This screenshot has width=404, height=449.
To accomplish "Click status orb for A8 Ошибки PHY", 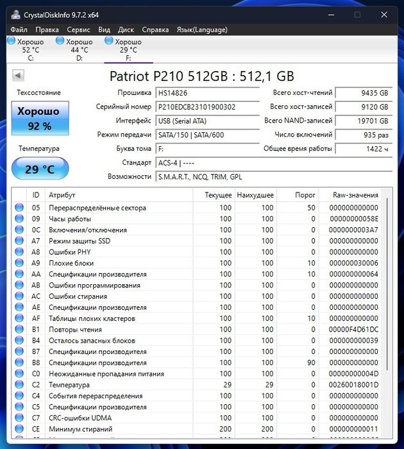I will coord(19,251).
